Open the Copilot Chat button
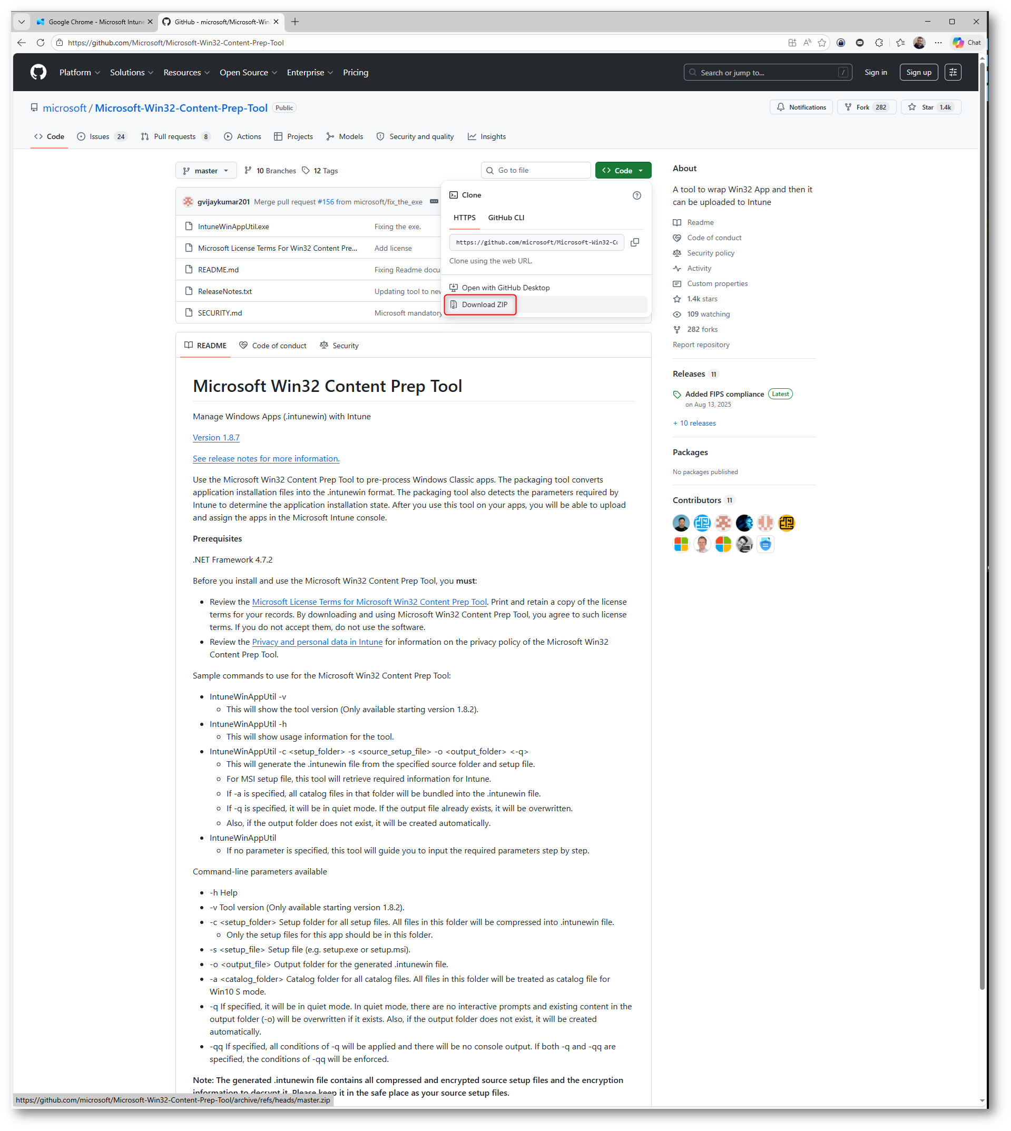 (967, 43)
